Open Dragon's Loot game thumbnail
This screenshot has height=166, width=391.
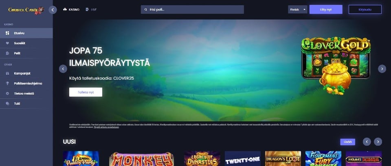click(283, 159)
